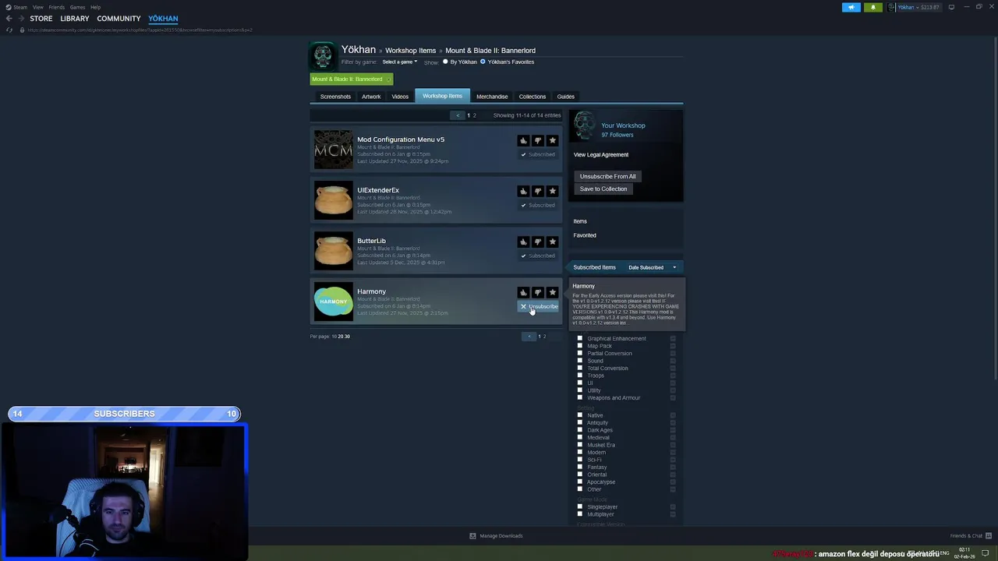
Task: Open the Workshop Items breadcrumb link
Action: click(410, 51)
